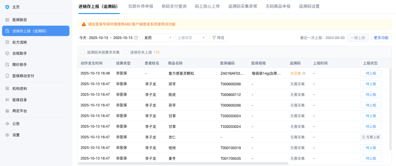Open 设置 gear icon in sidebar

[x=7, y=135]
